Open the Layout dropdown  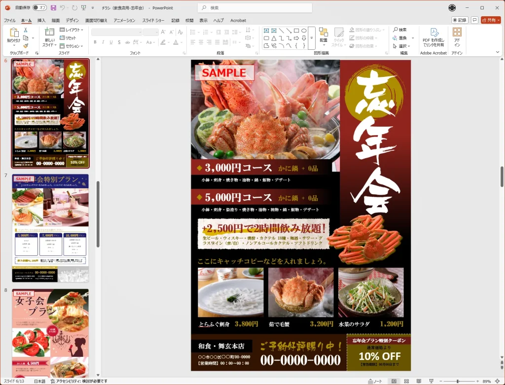[72, 30]
